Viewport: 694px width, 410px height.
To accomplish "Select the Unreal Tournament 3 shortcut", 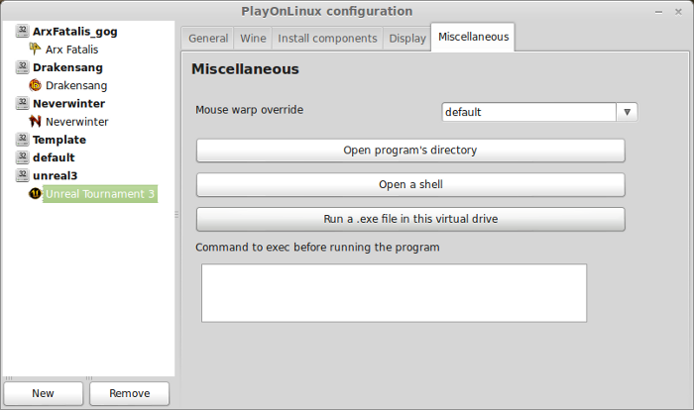I will point(100,194).
